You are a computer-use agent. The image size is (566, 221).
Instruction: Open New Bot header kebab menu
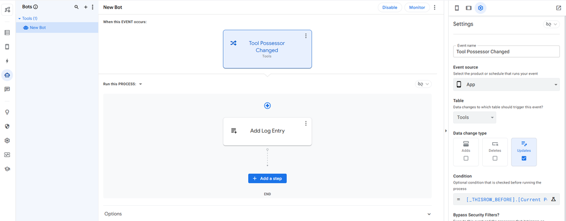click(x=435, y=7)
